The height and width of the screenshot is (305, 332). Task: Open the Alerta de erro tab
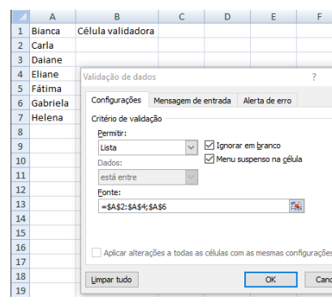coord(267,101)
